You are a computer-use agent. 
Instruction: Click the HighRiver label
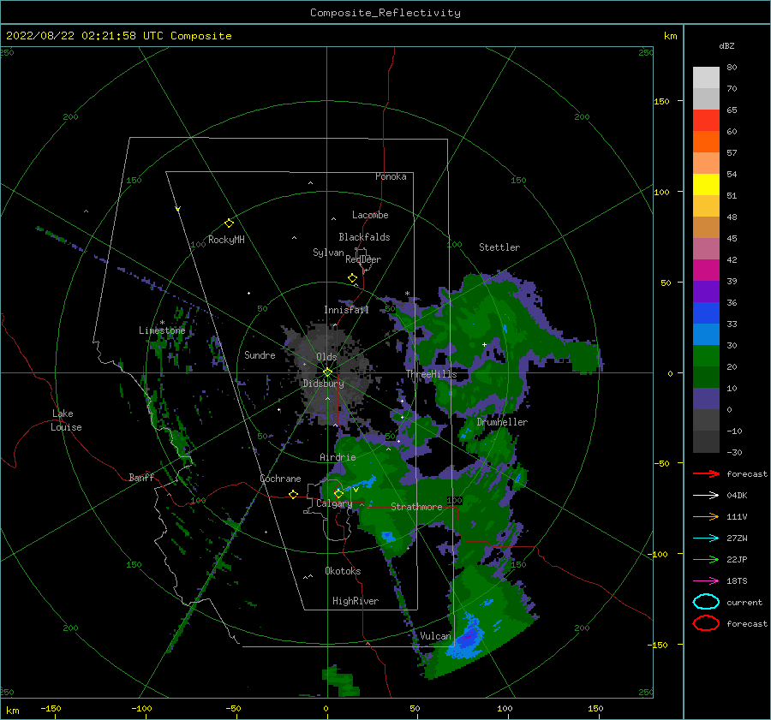[x=356, y=601]
